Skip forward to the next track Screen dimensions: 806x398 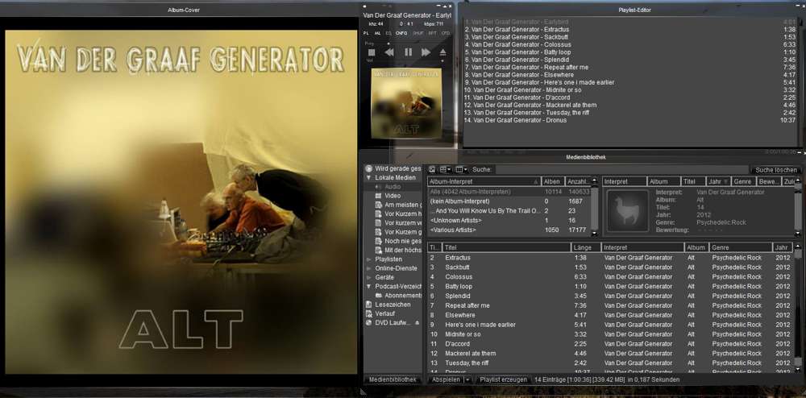[426, 52]
